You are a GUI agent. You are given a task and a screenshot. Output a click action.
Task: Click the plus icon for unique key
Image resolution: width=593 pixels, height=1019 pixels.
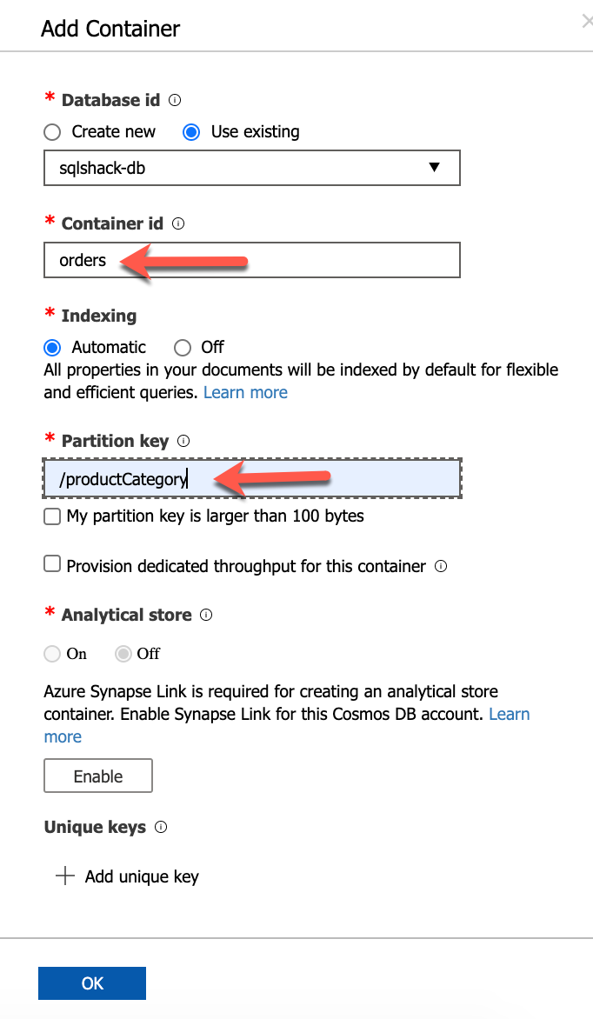pos(65,876)
